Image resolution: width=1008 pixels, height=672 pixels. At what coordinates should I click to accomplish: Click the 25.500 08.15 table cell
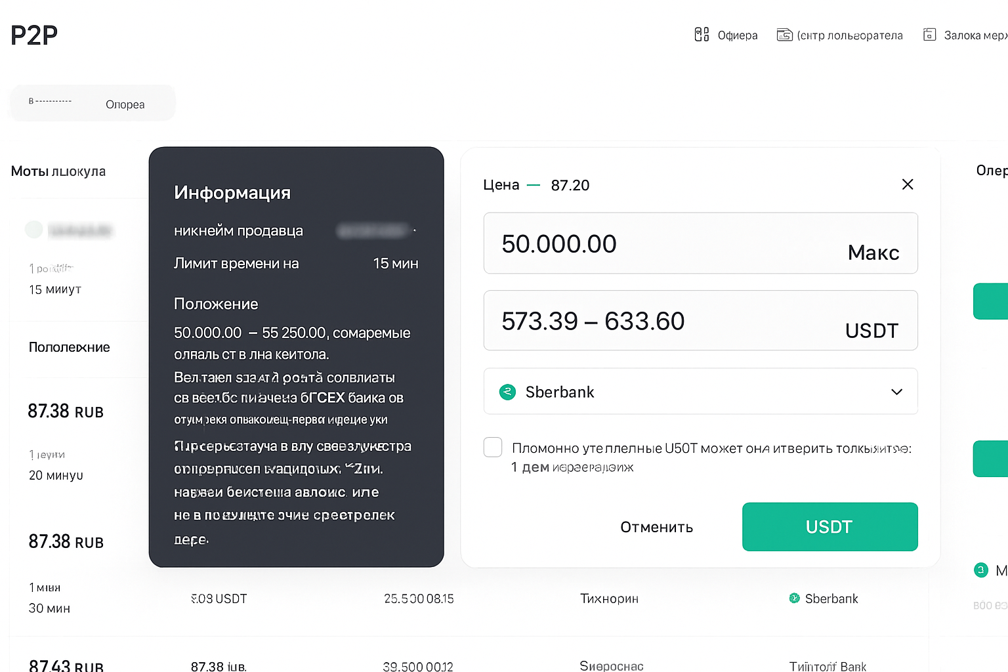tap(419, 598)
